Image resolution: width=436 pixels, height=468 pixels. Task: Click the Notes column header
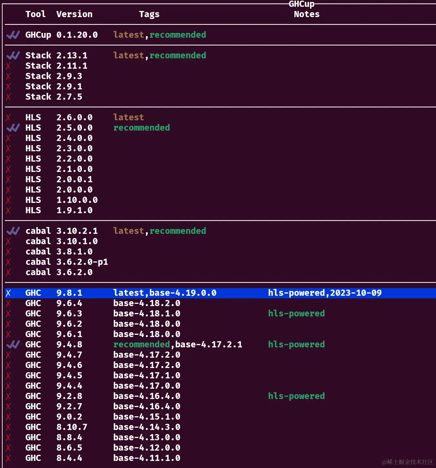(x=307, y=14)
